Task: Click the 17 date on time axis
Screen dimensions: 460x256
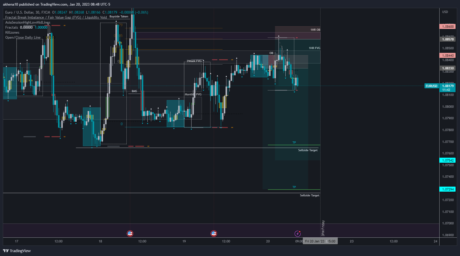Action: pos(17,241)
